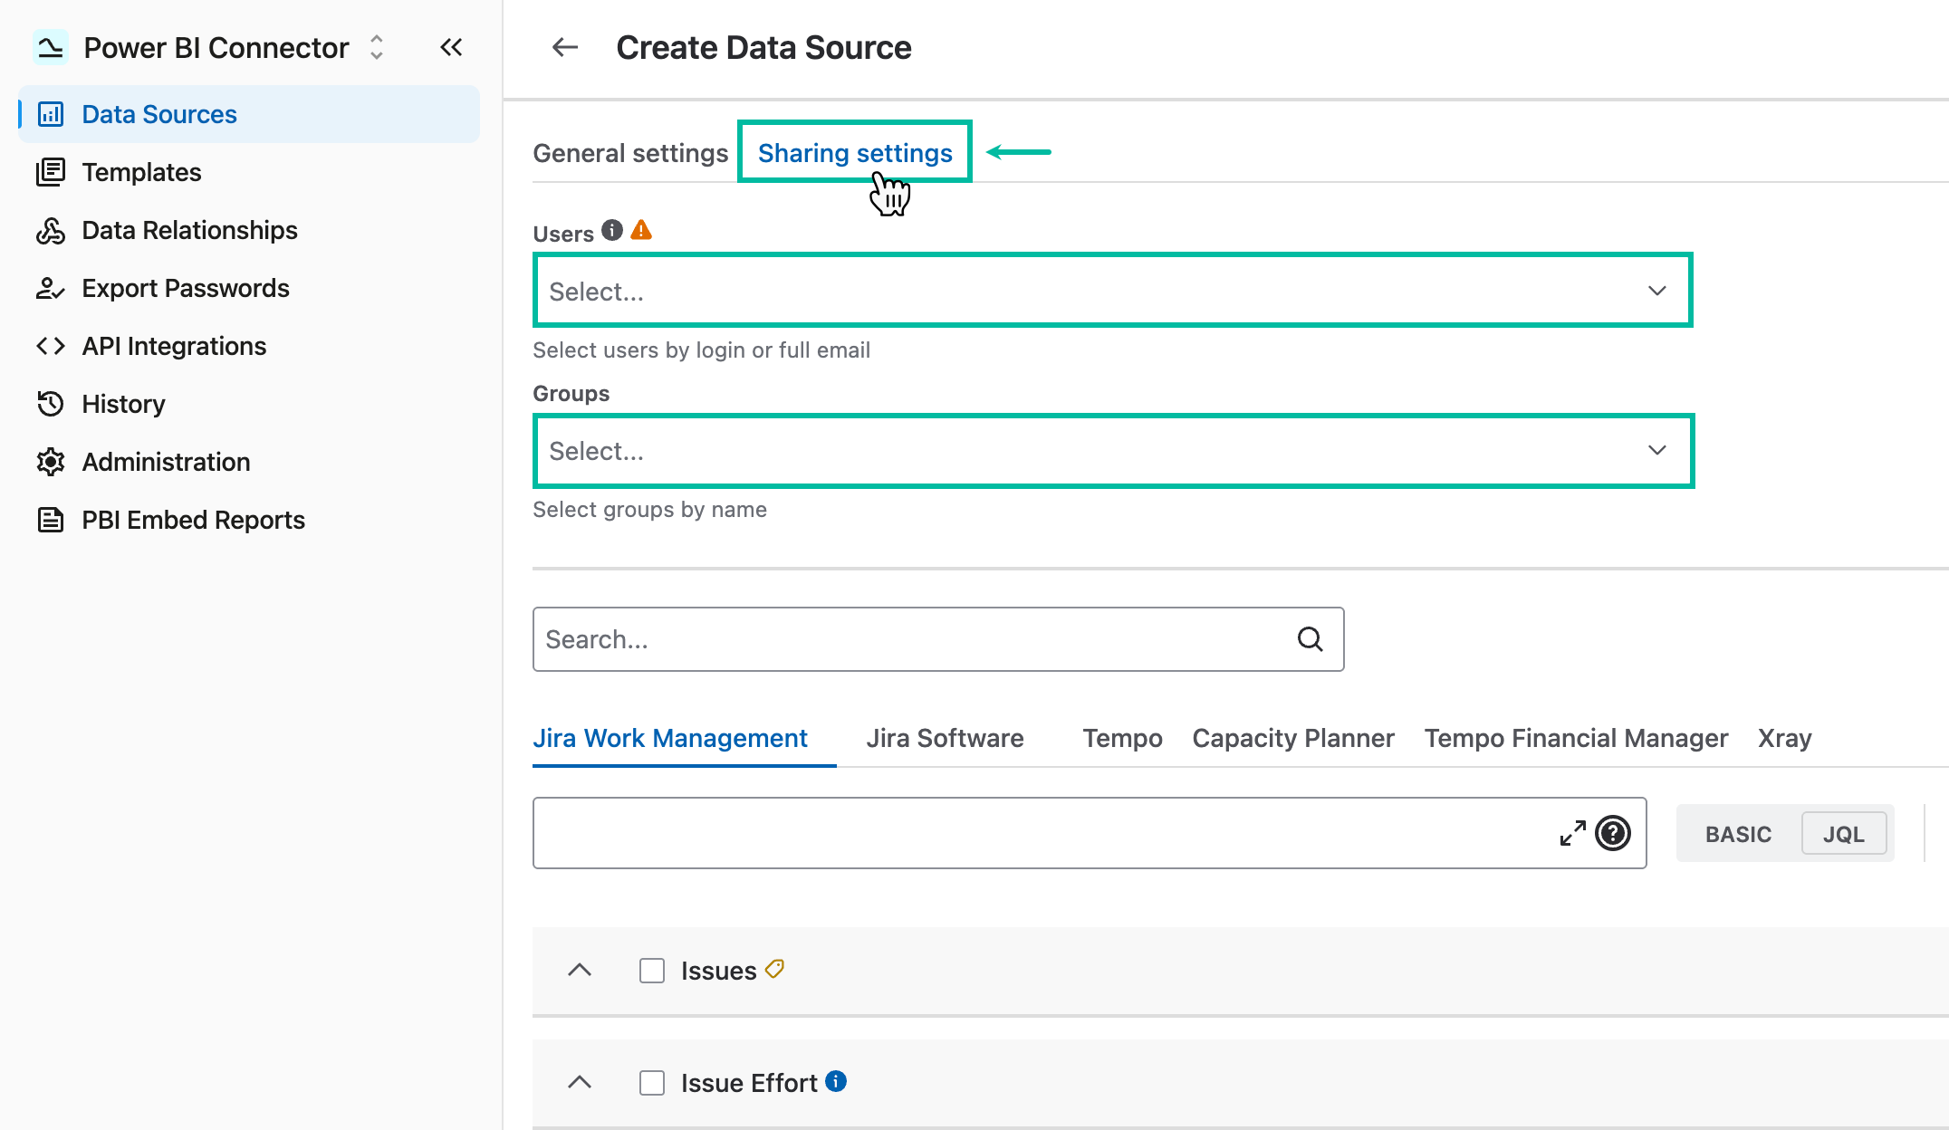Switch filter mode to BASIC
The height and width of the screenshot is (1130, 1949).
(1738, 834)
